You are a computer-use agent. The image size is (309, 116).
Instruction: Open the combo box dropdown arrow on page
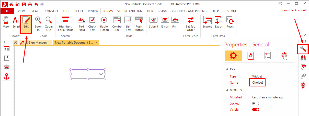click(x=101, y=74)
